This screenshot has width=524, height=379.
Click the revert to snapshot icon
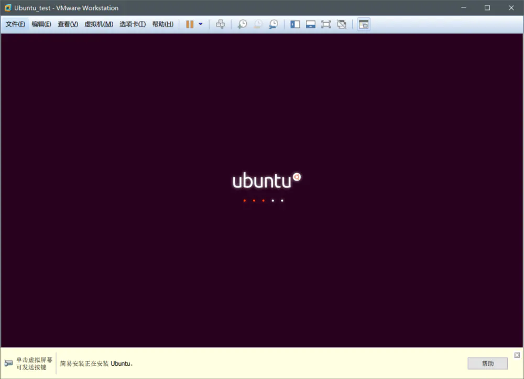(258, 24)
